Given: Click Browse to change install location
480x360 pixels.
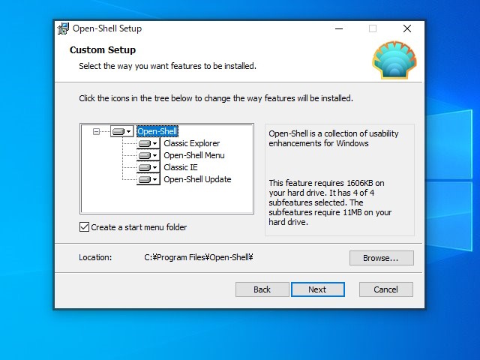Looking at the screenshot, I should (x=382, y=258).
